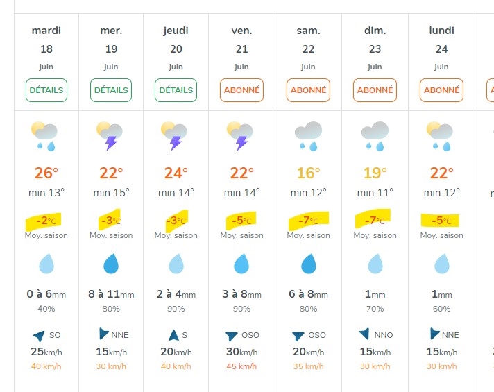Click Saturday's rain cloud icon
The image size is (494, 392).
[x=309, y=136]
